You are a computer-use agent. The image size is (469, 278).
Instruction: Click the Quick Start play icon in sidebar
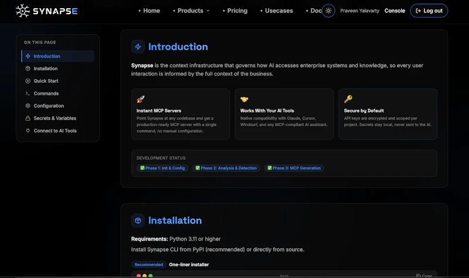click(x=28, y=81)
